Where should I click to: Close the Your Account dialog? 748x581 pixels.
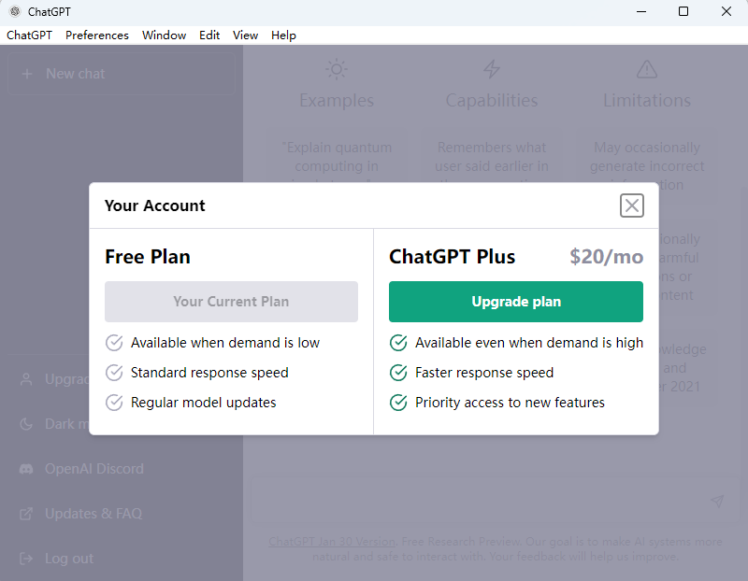coord(632,205)
